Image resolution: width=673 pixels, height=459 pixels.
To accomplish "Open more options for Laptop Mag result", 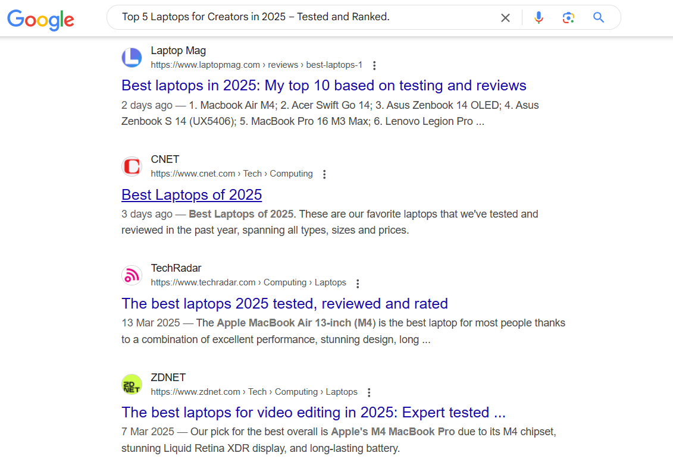I will 374,65.
